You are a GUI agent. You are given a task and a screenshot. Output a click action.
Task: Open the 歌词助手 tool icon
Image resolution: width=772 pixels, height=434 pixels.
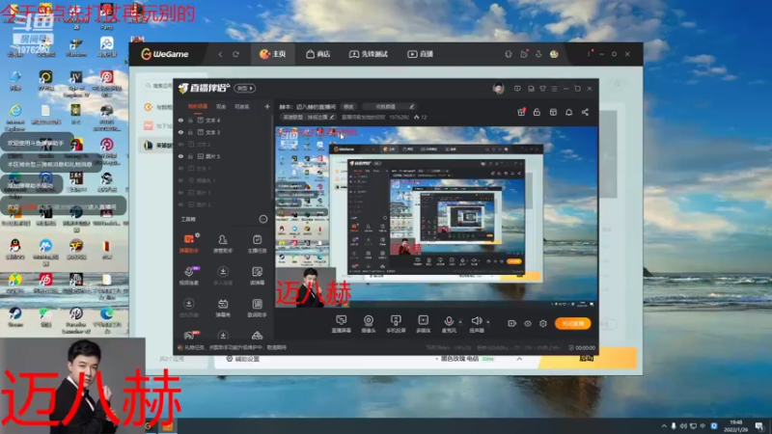(257, 308)
